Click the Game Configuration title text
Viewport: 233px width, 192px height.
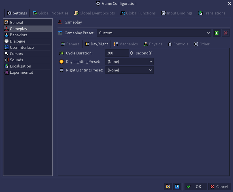pos(119,3)
